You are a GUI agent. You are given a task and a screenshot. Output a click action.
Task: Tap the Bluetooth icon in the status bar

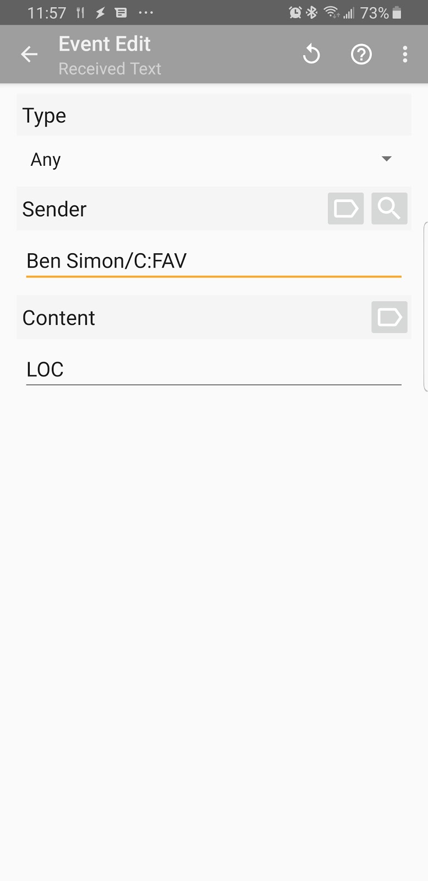point(311,12)
